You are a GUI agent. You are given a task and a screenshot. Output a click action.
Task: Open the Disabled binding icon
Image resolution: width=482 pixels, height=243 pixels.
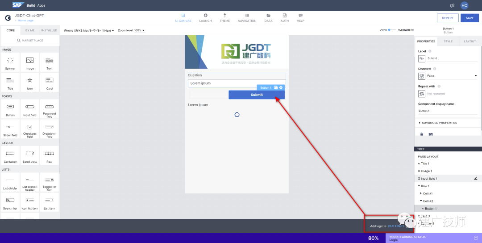pos(422,76)
